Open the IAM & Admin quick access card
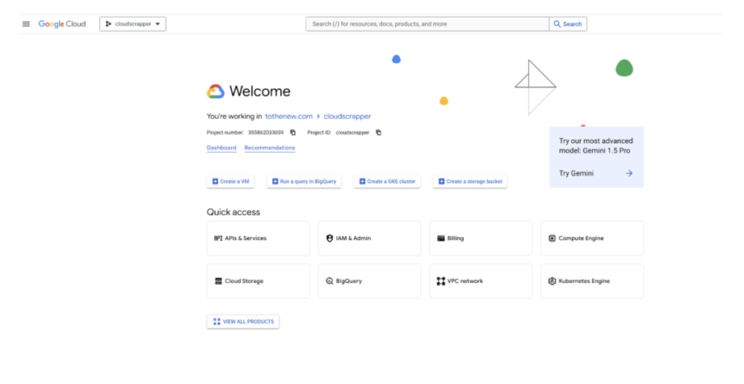Screen dimensions: 744x384 click(370, 238)
